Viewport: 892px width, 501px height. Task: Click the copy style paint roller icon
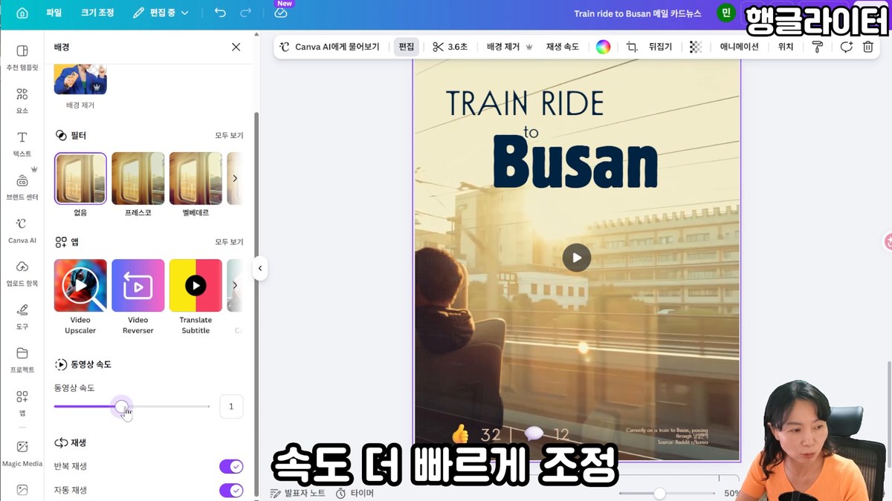tap(818, 47)
